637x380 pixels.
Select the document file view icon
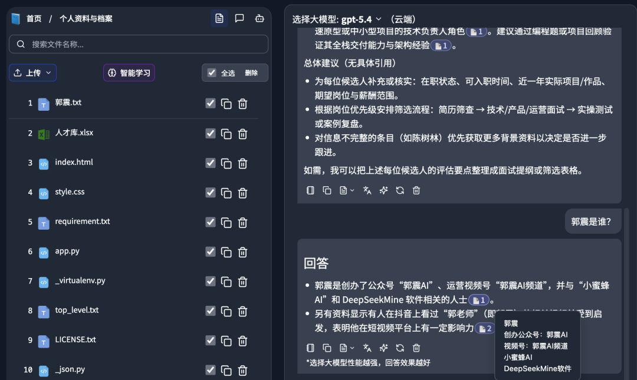coord(219,18)
